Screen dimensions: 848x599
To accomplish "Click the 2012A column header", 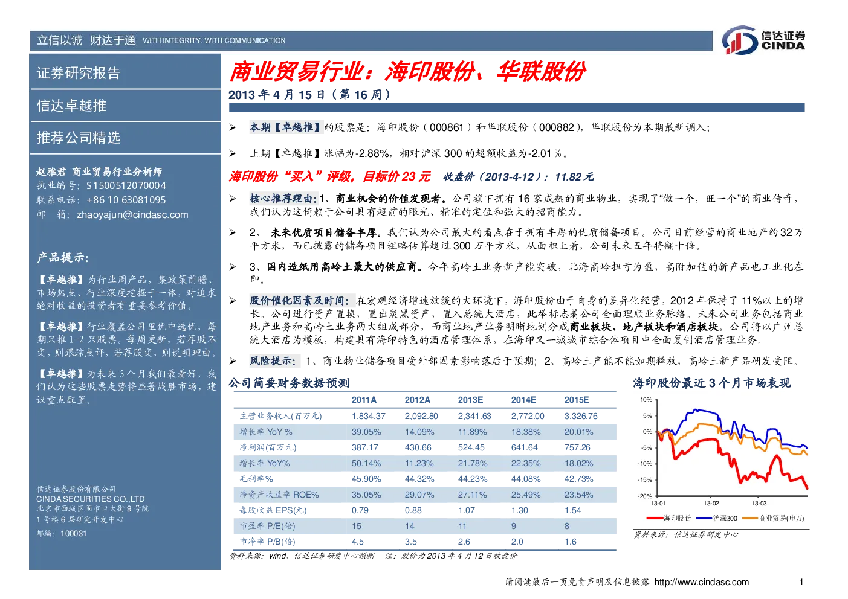I will (418, 400).
